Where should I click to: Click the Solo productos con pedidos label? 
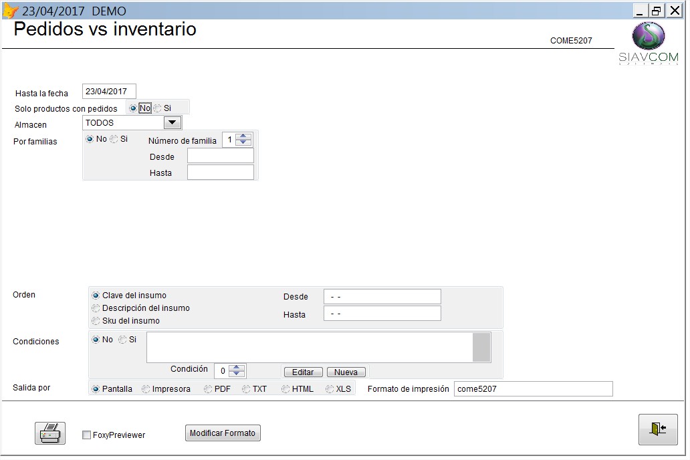(66, 109)
